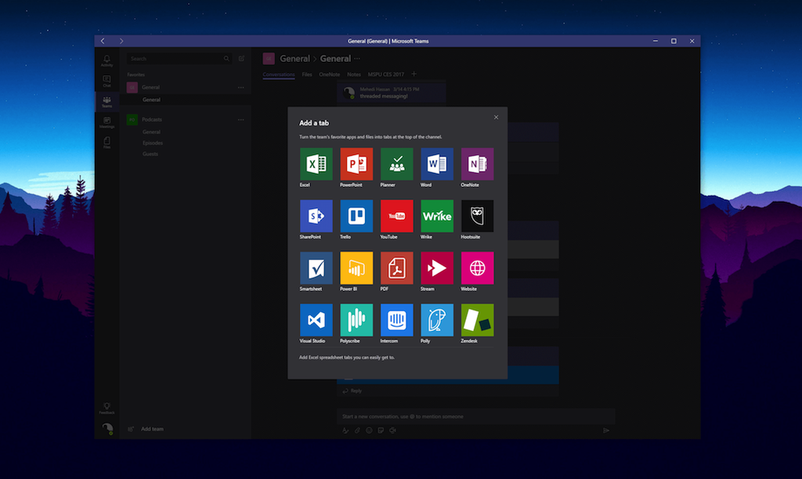This screenshot has width=802, height=479.
Task: Select the Smartsheet app tile
Action: click(x=316, y=268)
